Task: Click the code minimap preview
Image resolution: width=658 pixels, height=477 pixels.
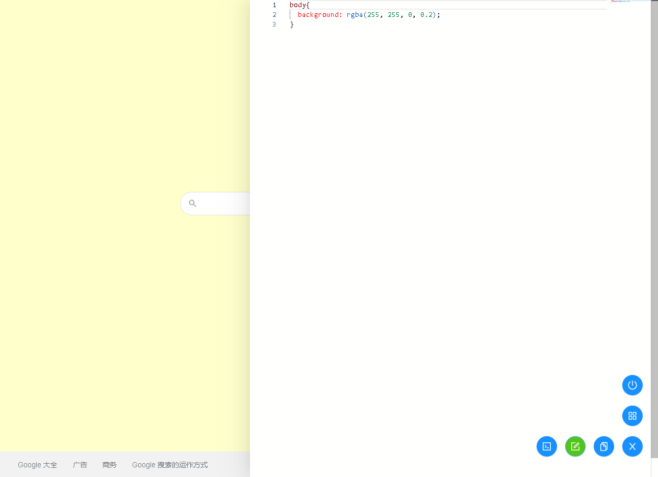Action: (x=620, y=2)
